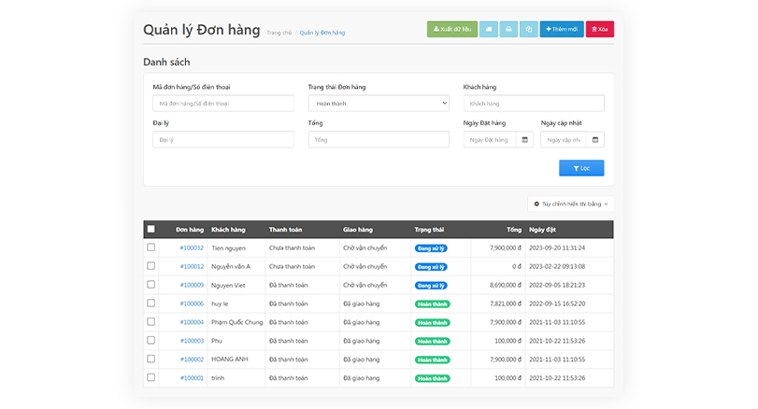Sort by the Giao hàng column header
This screenshot has height=409, width=758.
coord(358,230)
